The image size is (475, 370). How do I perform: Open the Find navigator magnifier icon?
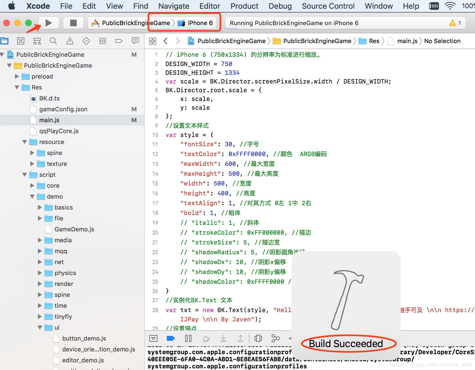tap(54, 41)
